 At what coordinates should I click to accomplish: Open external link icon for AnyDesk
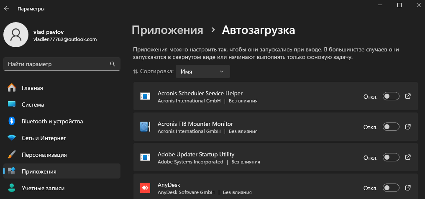pos(408,188)
